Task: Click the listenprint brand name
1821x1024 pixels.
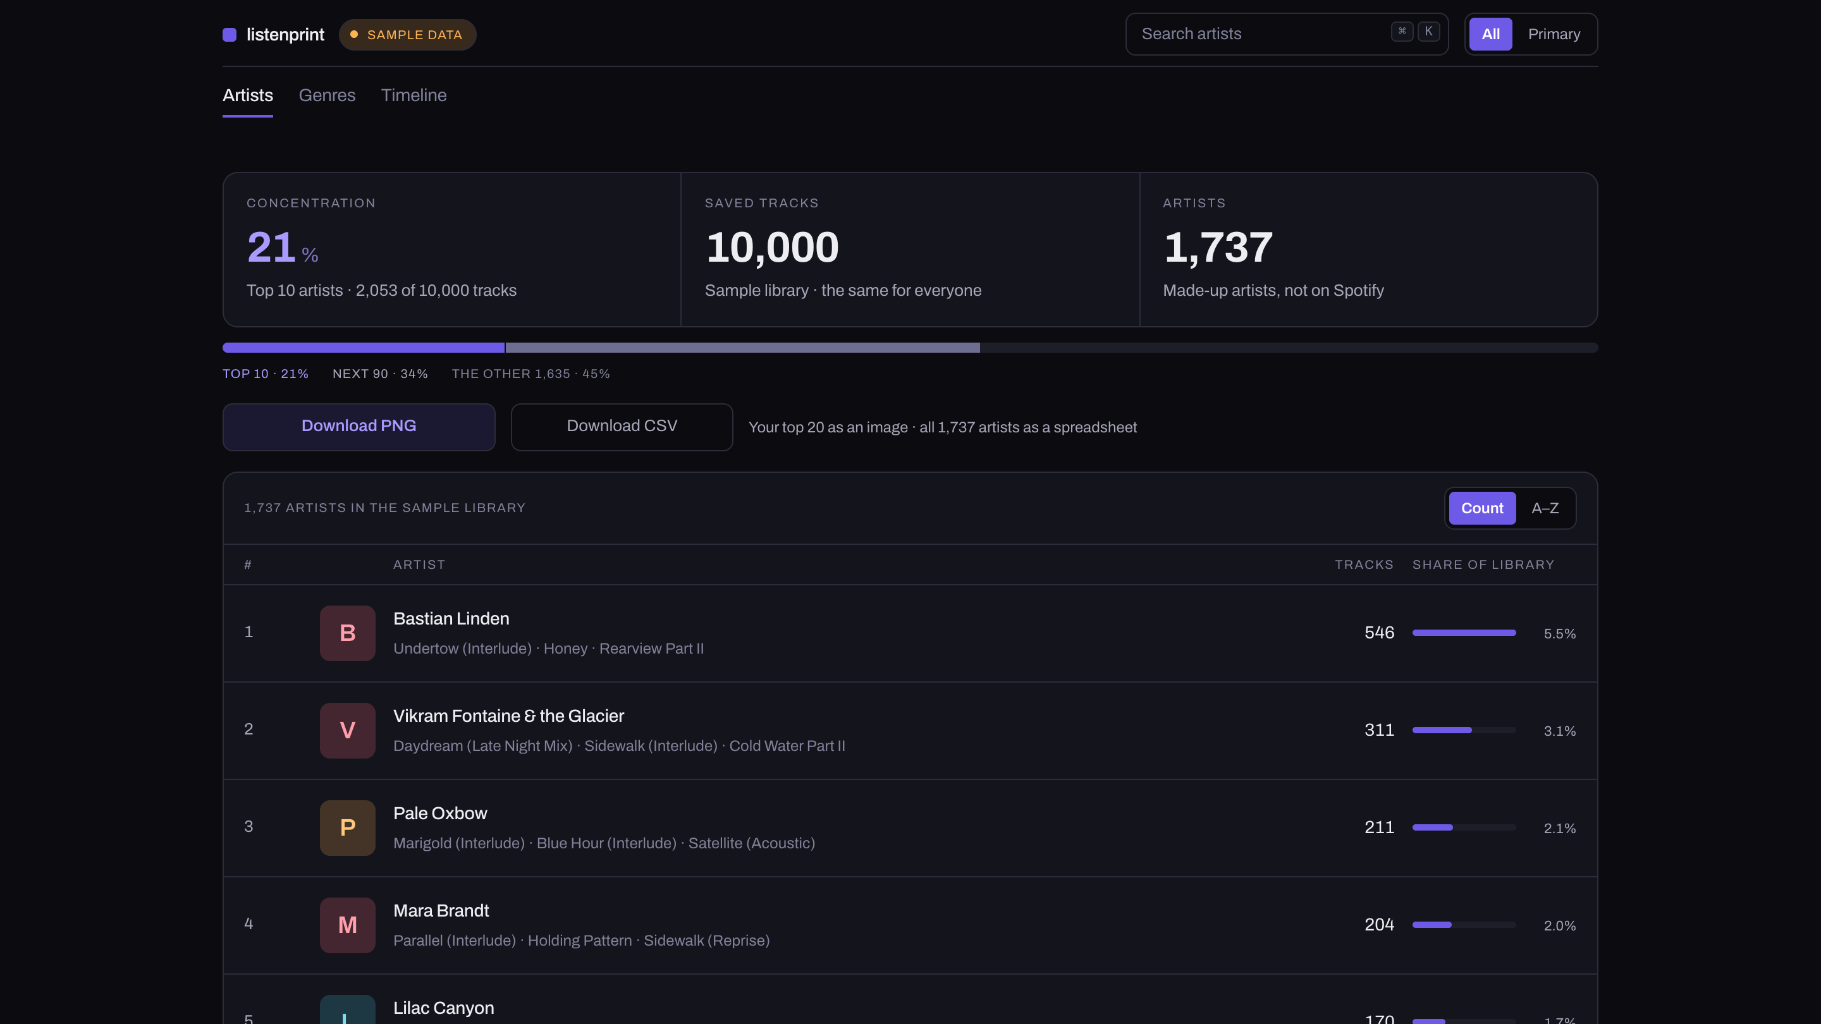Action: coord(285,35)
